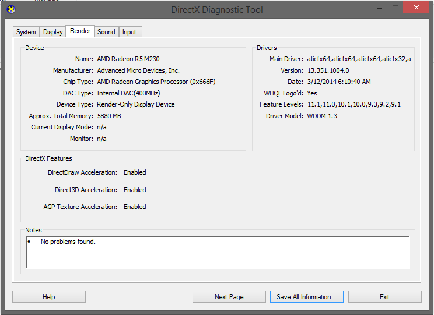Click the DirectX Diagnostic Tool title bar

tap(217, 10)
